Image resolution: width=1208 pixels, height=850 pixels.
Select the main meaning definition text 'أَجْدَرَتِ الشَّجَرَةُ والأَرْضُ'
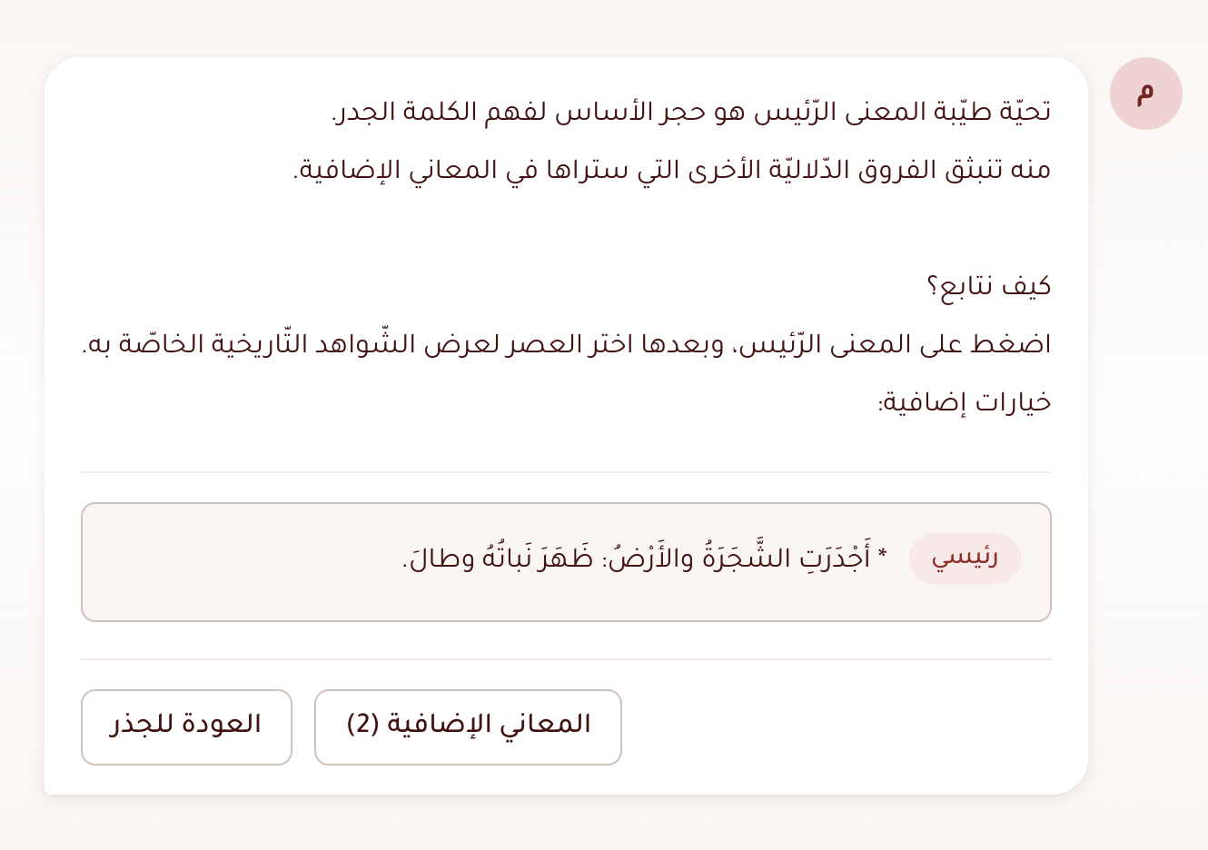point(736,558)
